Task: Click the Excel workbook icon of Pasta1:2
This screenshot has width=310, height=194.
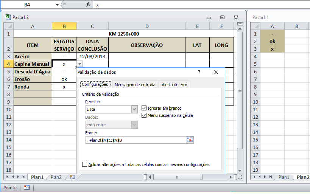Action: click(8, 17)
